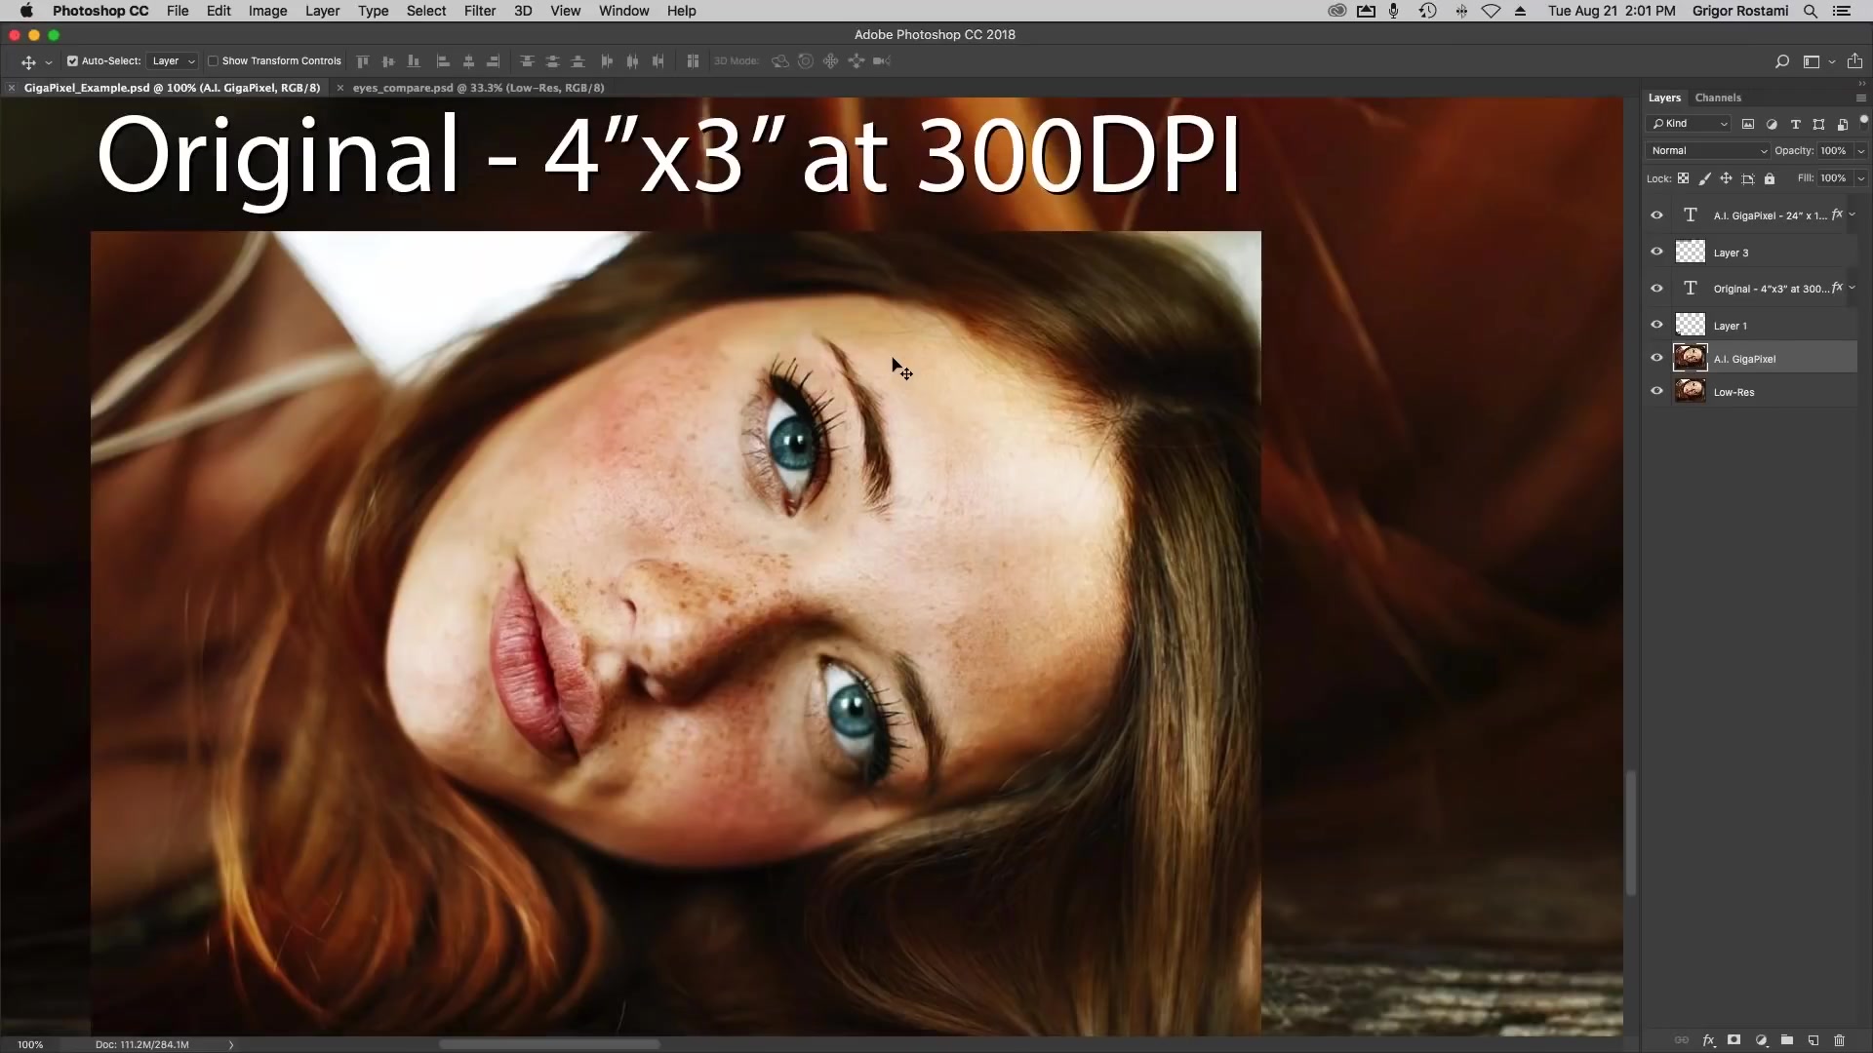This screenshot has width=1873, height=1053.
Task: Create a new group folder icon
Action: (x=1787, y=1040)
